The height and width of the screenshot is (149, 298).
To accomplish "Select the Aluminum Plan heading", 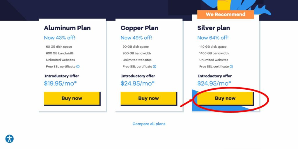I will click(67, 28).
